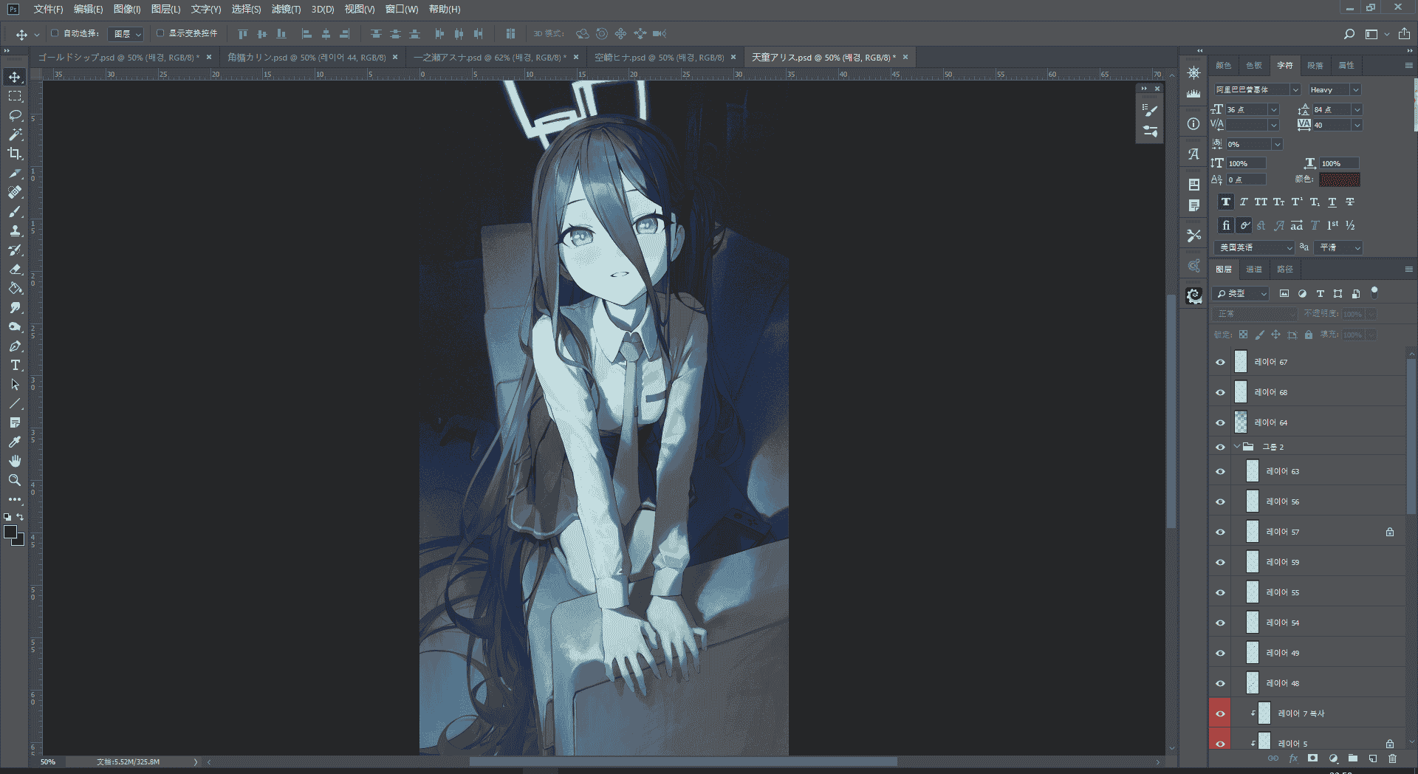Create a new group with folder icon
The image size is (1418, 774).
tap(1352, 758)
